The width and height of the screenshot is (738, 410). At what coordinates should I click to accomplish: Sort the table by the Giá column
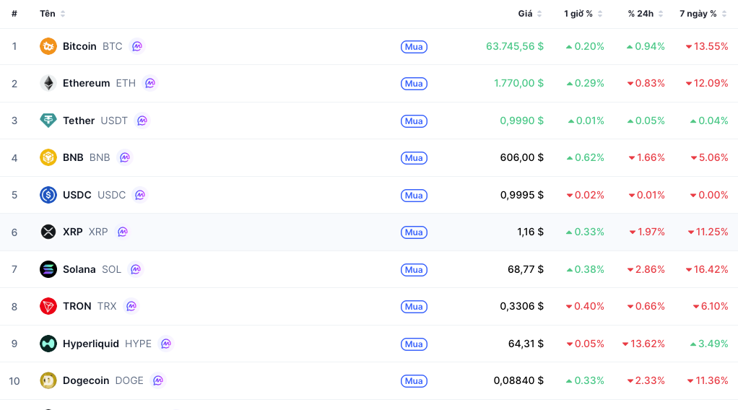[530, 14]
